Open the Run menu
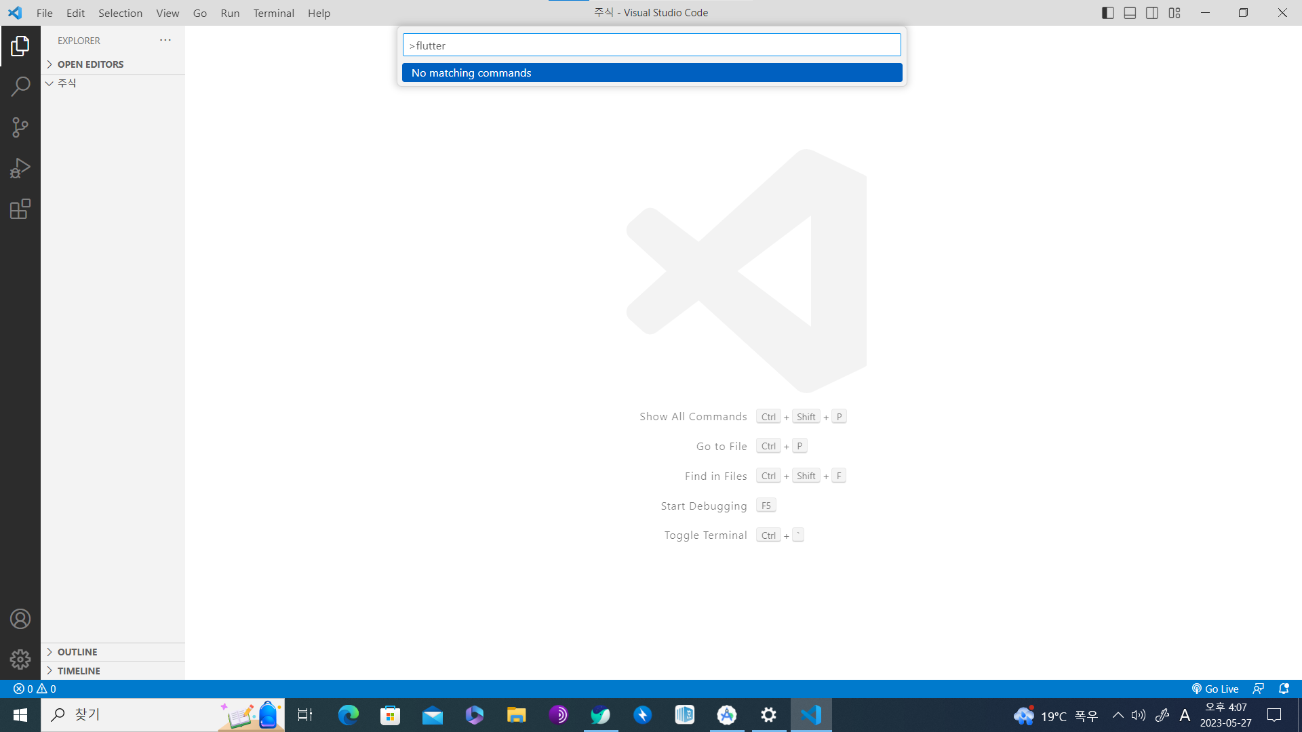1302x732 pixels. pyautogui.click(x=231, y=13)
